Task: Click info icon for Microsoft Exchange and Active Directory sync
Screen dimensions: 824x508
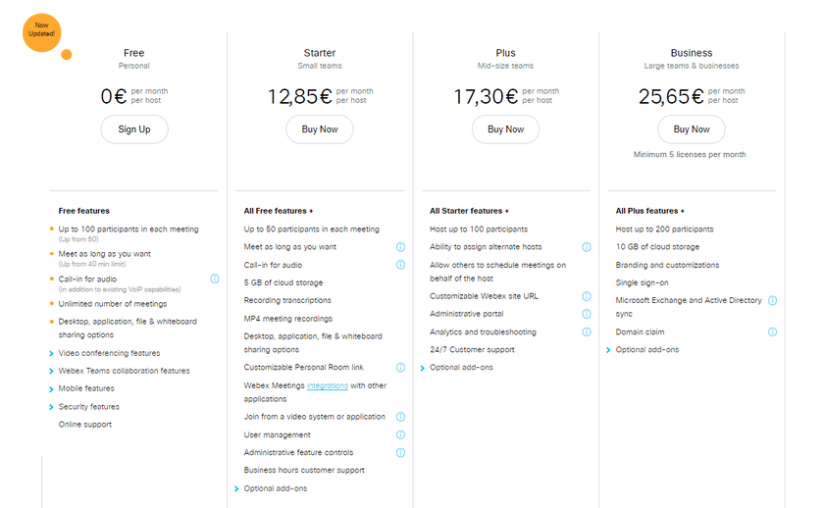Action: tap(772, 301)
